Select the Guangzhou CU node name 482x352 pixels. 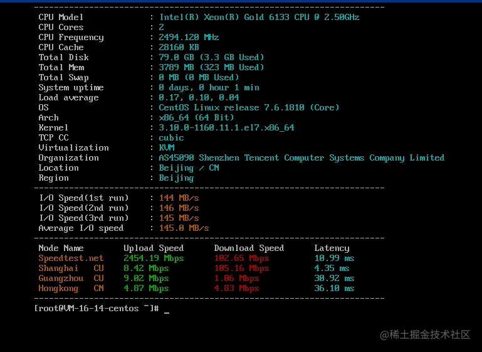tap(71, 278)
